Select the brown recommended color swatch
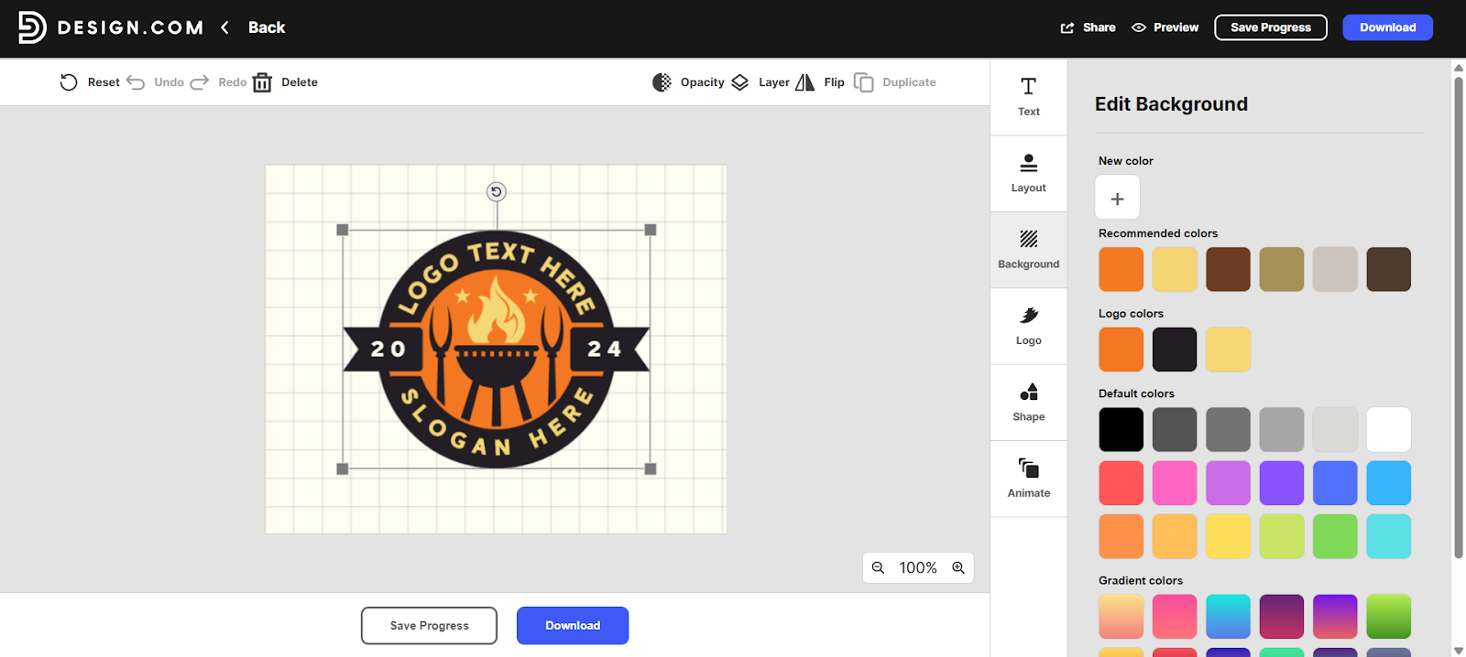Image resolution: width=1466 pixels, height=657 pixels. pyautogui.click(x=1228, y=269)
